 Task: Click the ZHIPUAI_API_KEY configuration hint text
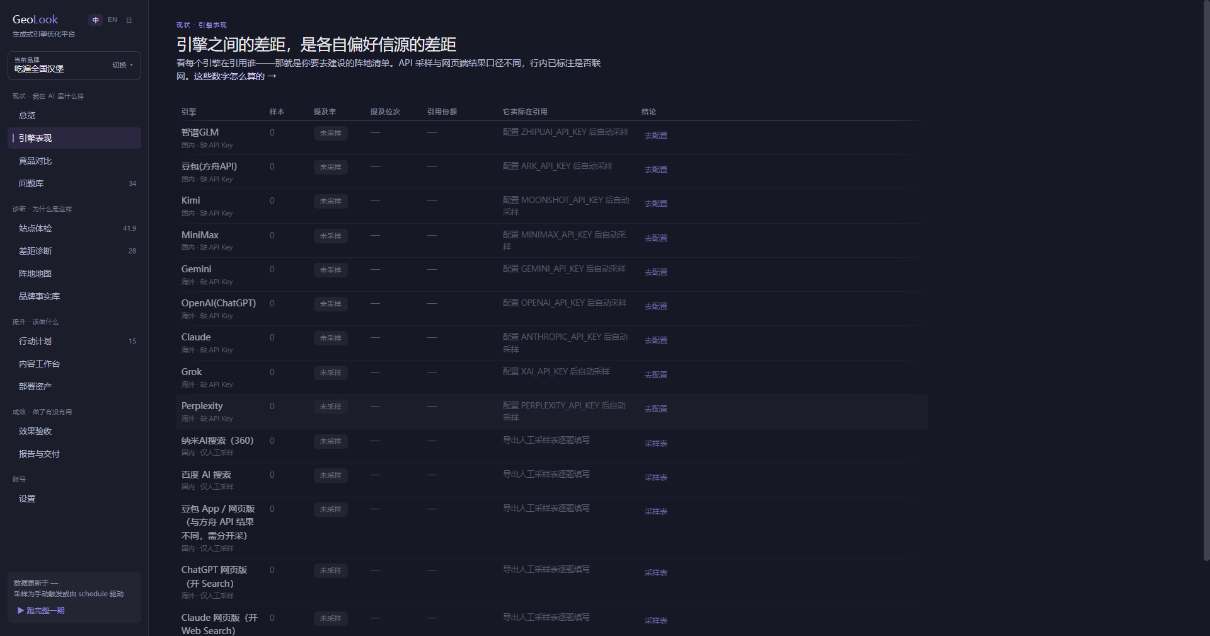click(x=565, y=132)
